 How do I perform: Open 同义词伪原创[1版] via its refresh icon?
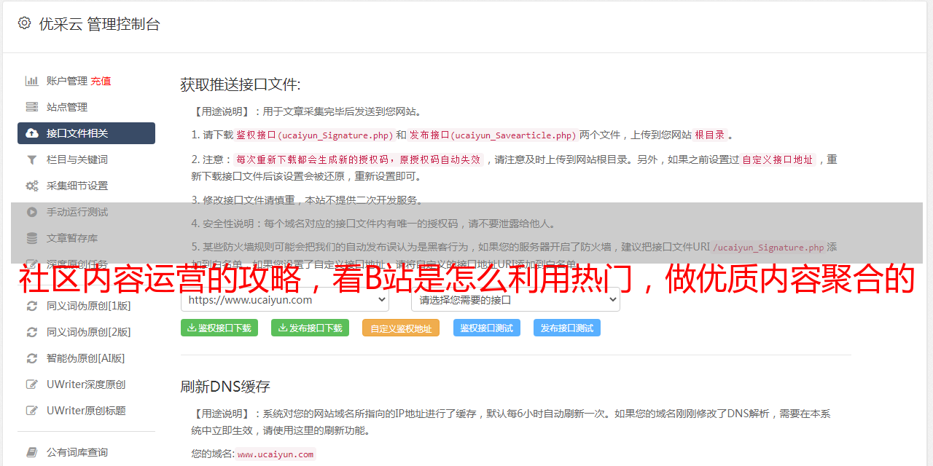32,306
